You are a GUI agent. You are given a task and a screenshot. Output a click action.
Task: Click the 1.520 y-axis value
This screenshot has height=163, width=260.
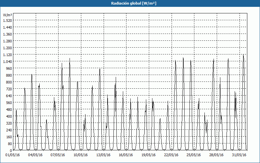[x=7, y=20]
